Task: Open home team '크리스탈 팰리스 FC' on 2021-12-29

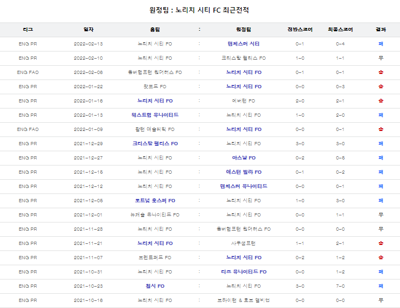Action: [155, 144]
